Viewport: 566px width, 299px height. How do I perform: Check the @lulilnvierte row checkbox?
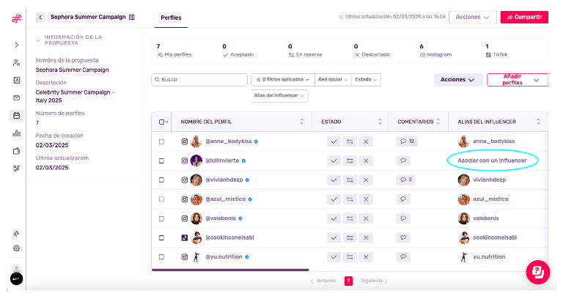pyautogui.click(x=162, y=161)
